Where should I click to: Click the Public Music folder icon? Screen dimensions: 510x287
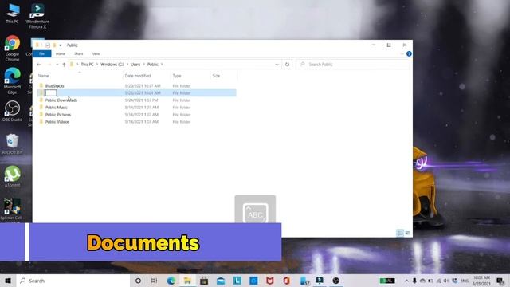point(41,107)
